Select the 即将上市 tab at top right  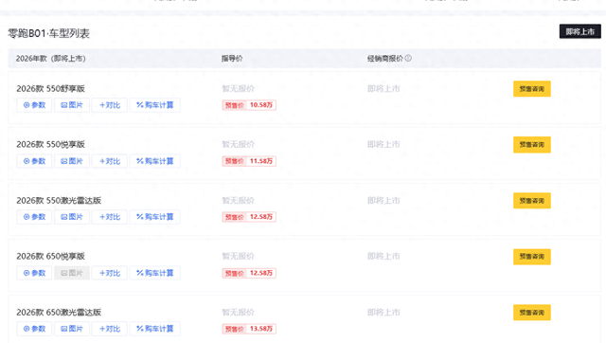pyautogui.click(x=580, y=31)
